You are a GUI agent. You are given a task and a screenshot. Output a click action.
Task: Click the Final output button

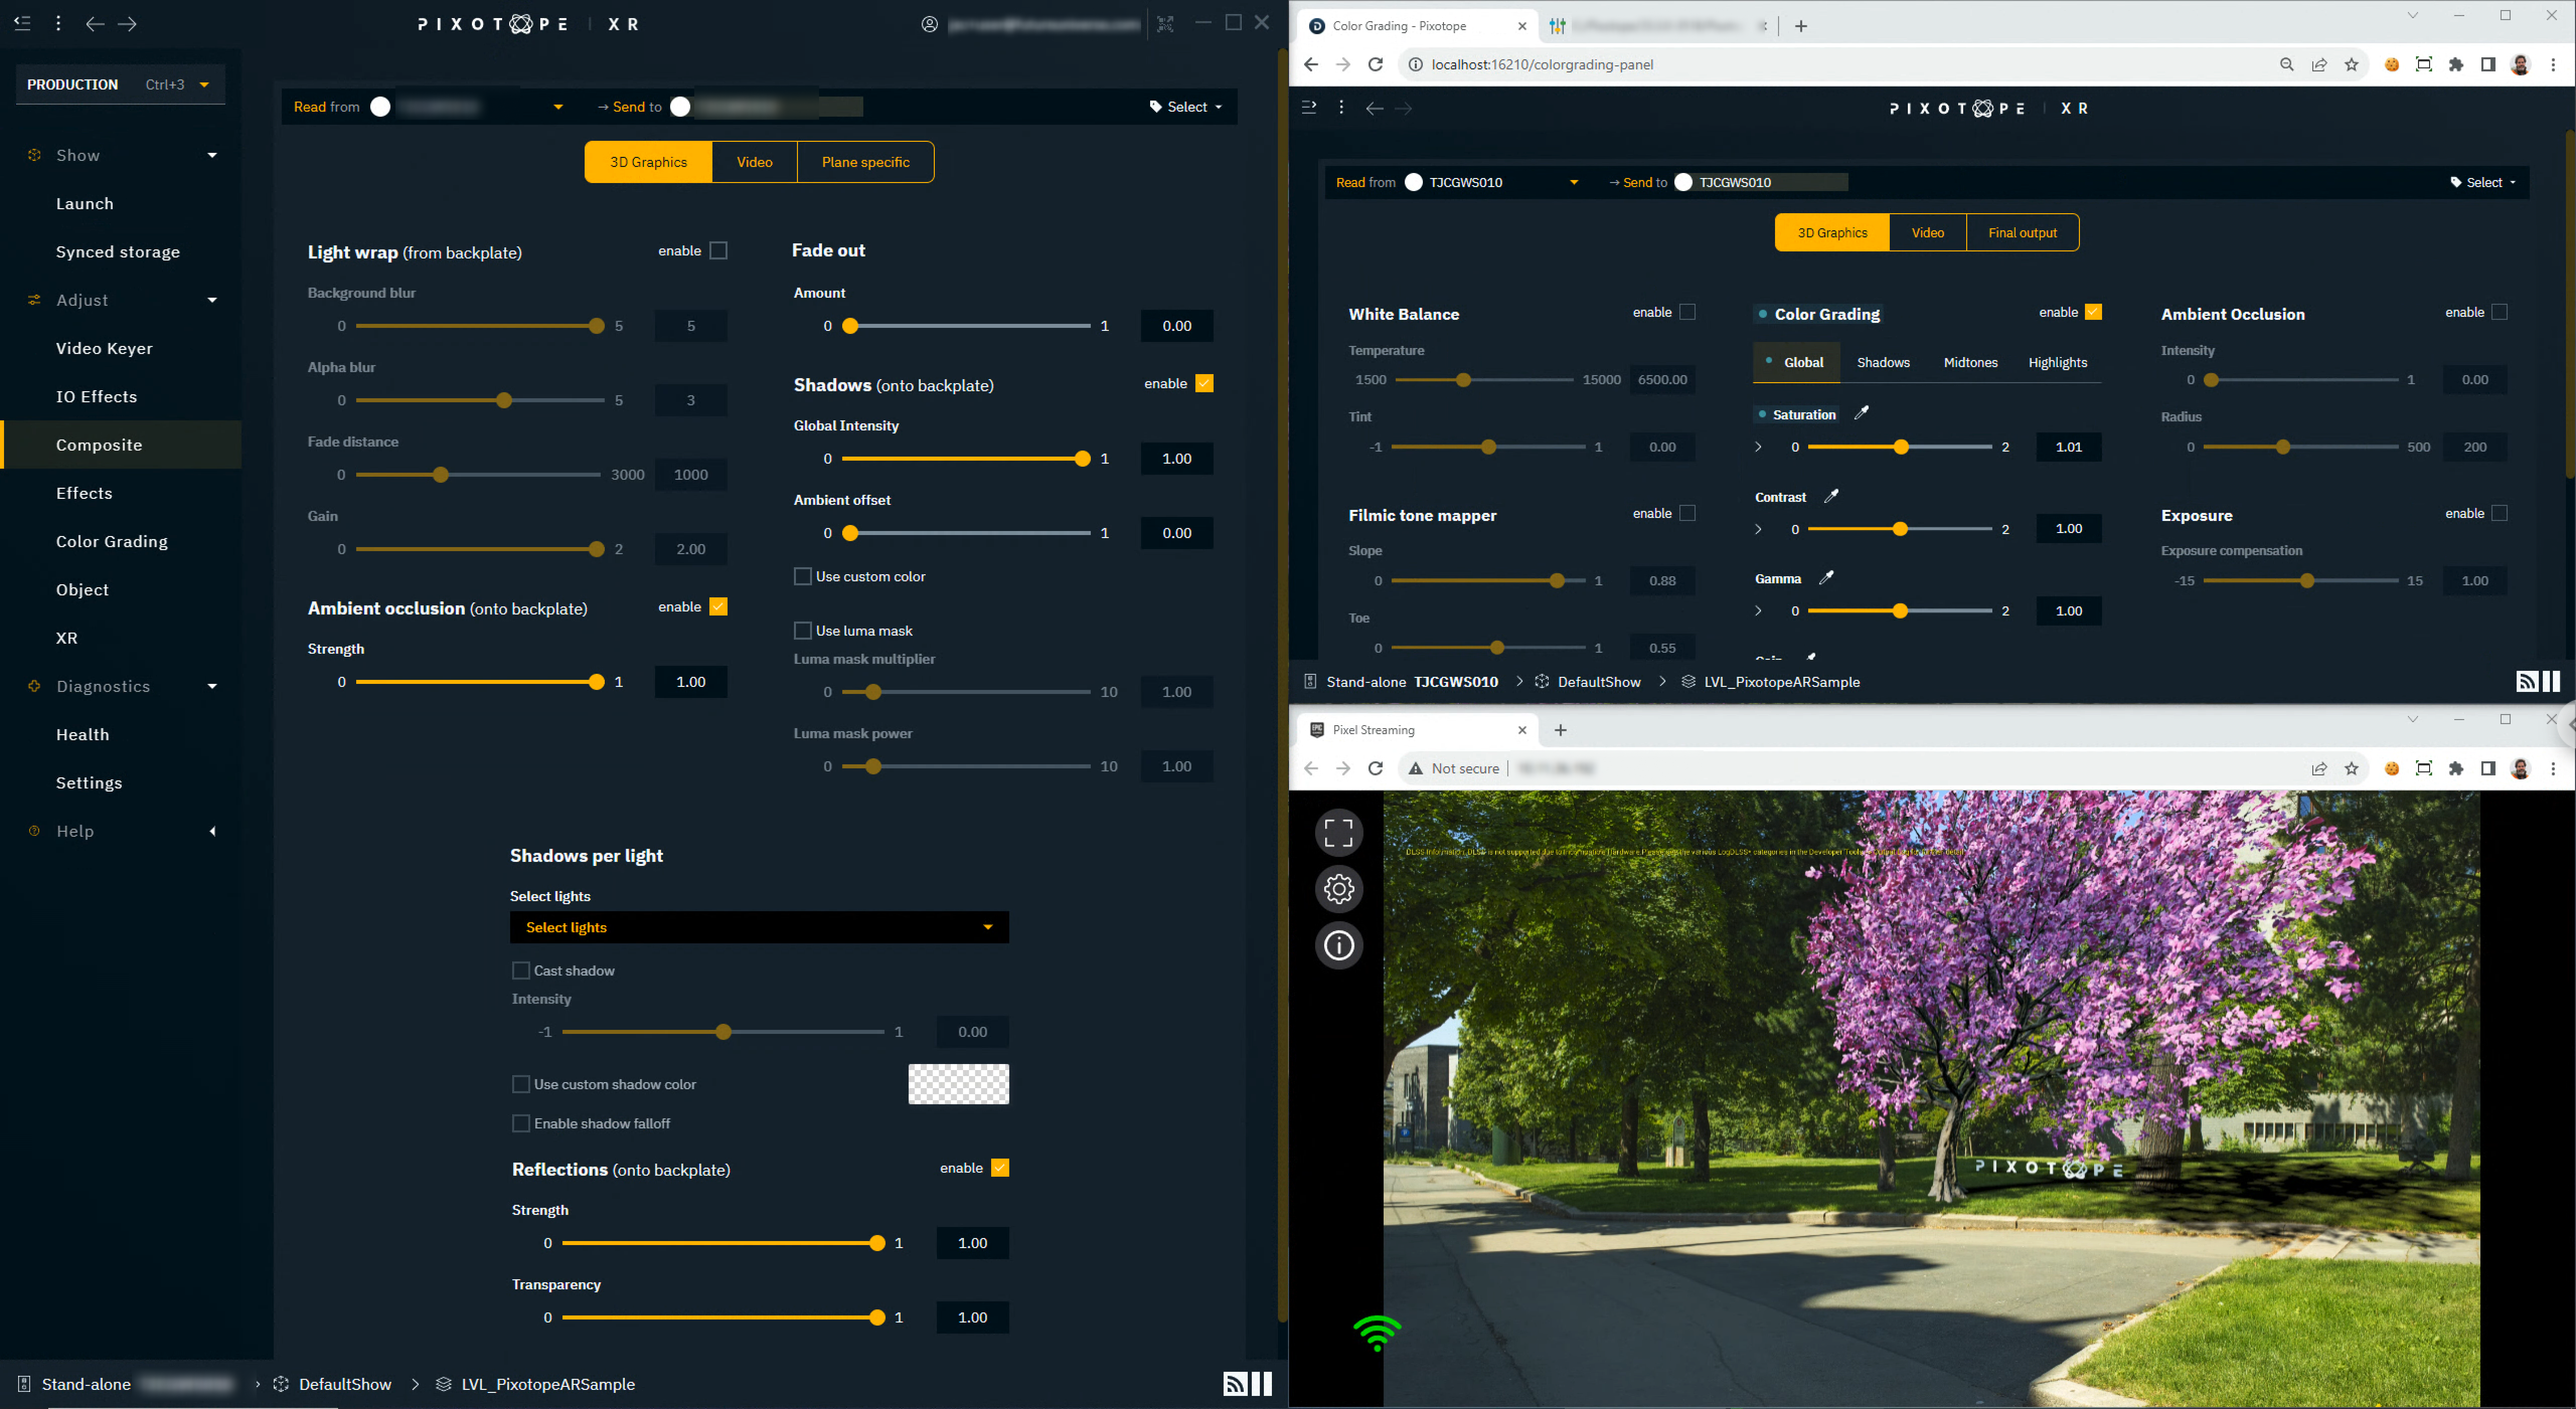[x=2022, y=233]
